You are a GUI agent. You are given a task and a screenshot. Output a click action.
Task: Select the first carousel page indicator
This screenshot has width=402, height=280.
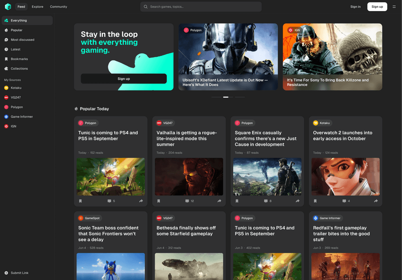[216, 97]
